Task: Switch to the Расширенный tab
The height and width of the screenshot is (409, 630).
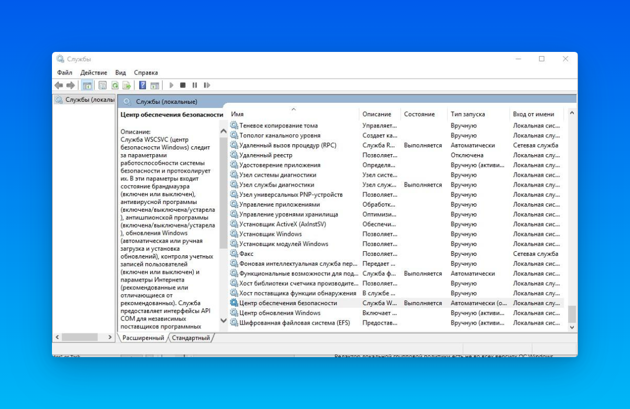Action: [x=143, y=338]
